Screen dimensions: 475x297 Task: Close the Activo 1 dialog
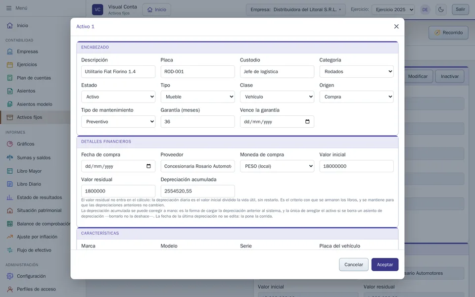pyautogui.click(x=396, y=26)
